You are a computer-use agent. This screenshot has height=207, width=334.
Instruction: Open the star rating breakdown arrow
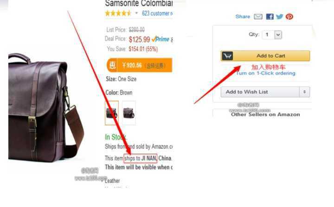pyautogui.click(x=136, y=13)
